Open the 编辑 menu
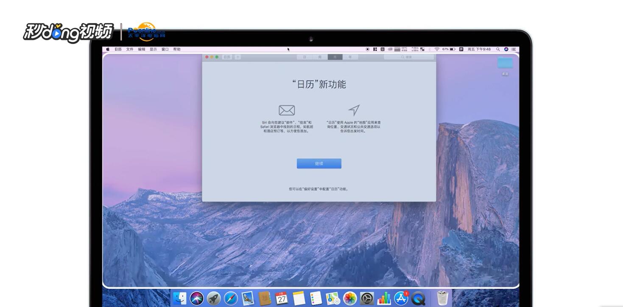The image size is (623, 307). coord(142,49)
